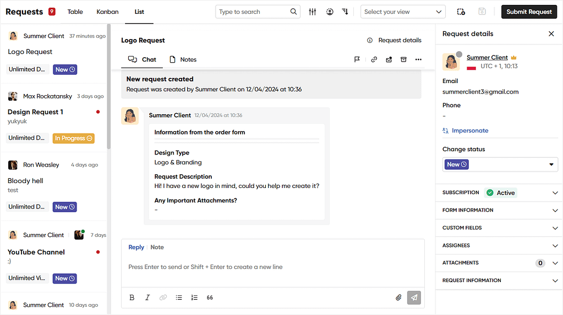Click the Unlimited Vi... plan tag
563x315 pixels.
(x=27, y=278)
